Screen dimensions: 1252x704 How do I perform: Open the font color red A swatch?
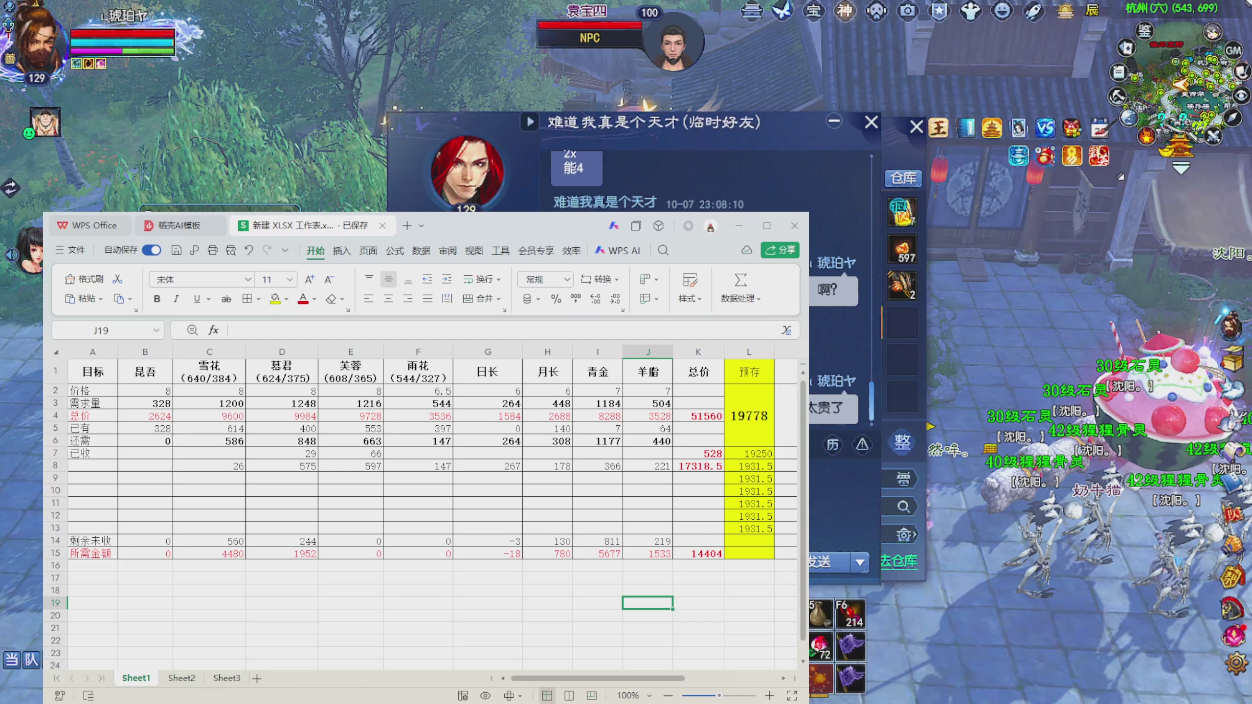click(x=303, y=299)
